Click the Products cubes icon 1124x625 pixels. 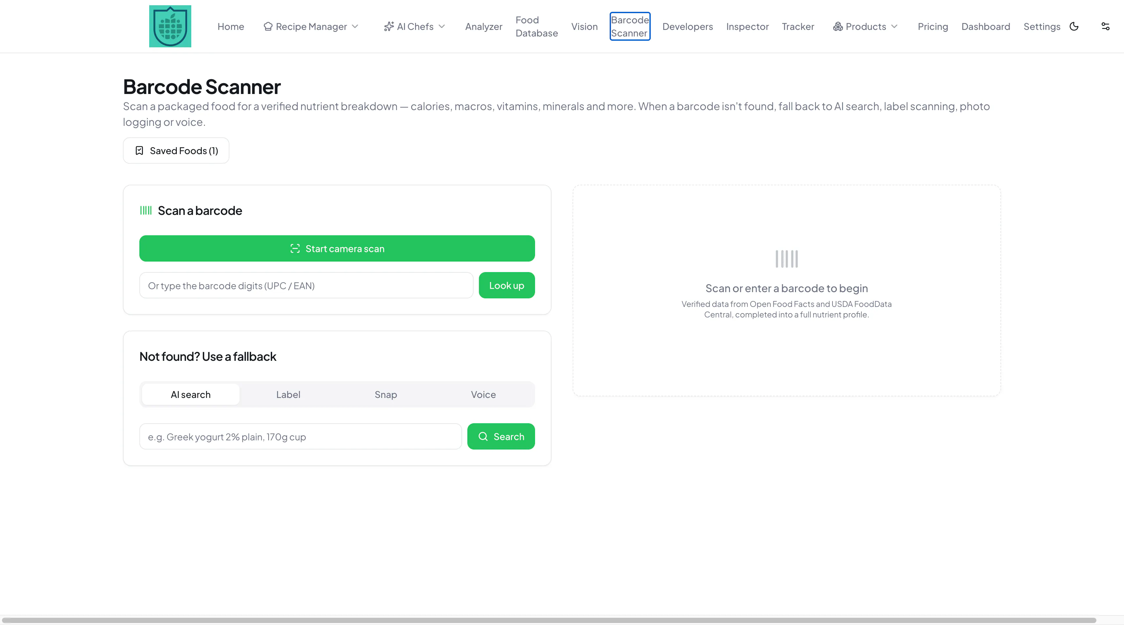point(838,27)
